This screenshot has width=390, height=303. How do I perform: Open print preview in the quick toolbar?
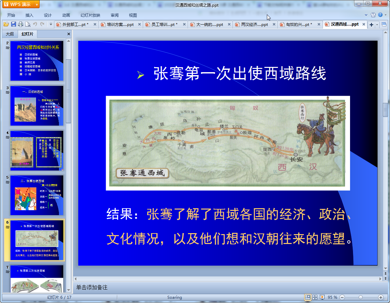pos(28,24)
